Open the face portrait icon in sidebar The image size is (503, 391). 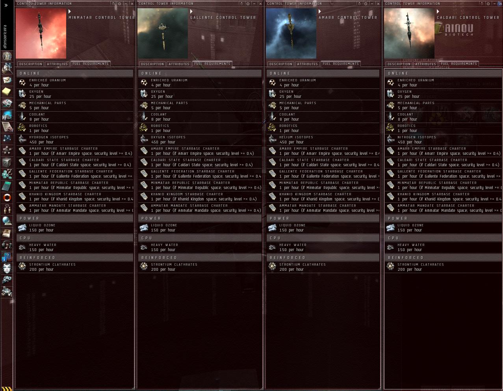pyautogui.click(x=7, y=268)
